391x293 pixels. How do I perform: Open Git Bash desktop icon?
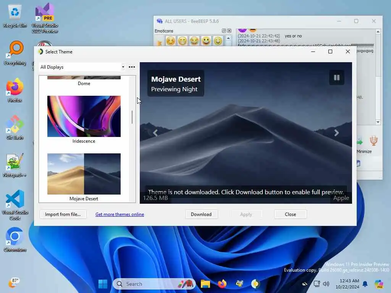[15, 127]
